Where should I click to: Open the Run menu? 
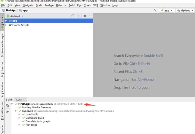(x=79, y=5)
